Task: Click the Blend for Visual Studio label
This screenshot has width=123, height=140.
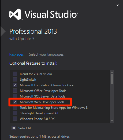Action: tap(36, 74)
